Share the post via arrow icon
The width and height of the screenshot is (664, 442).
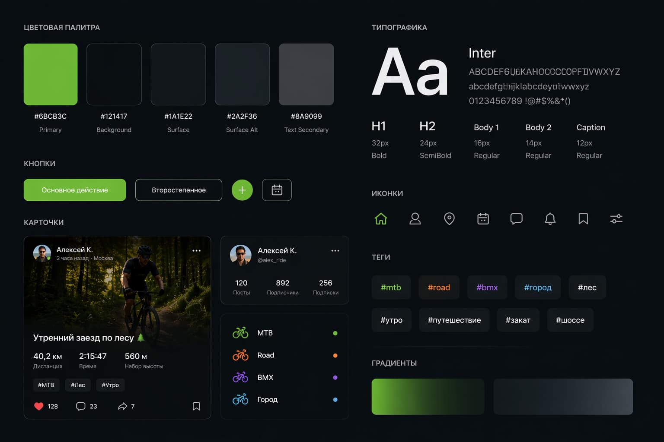(123, 406)
